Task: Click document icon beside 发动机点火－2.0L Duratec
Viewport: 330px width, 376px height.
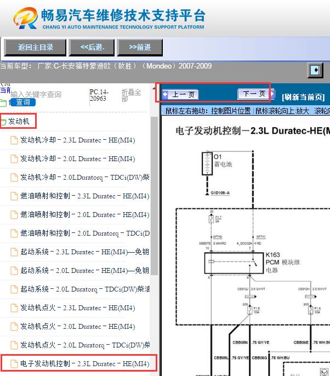Action: click(14, 327)
